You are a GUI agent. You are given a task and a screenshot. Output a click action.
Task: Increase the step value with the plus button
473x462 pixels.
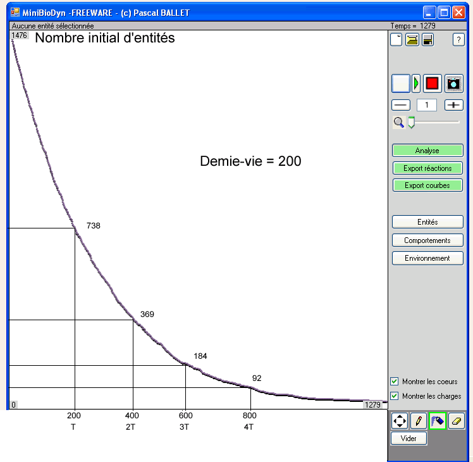point(453,105)
